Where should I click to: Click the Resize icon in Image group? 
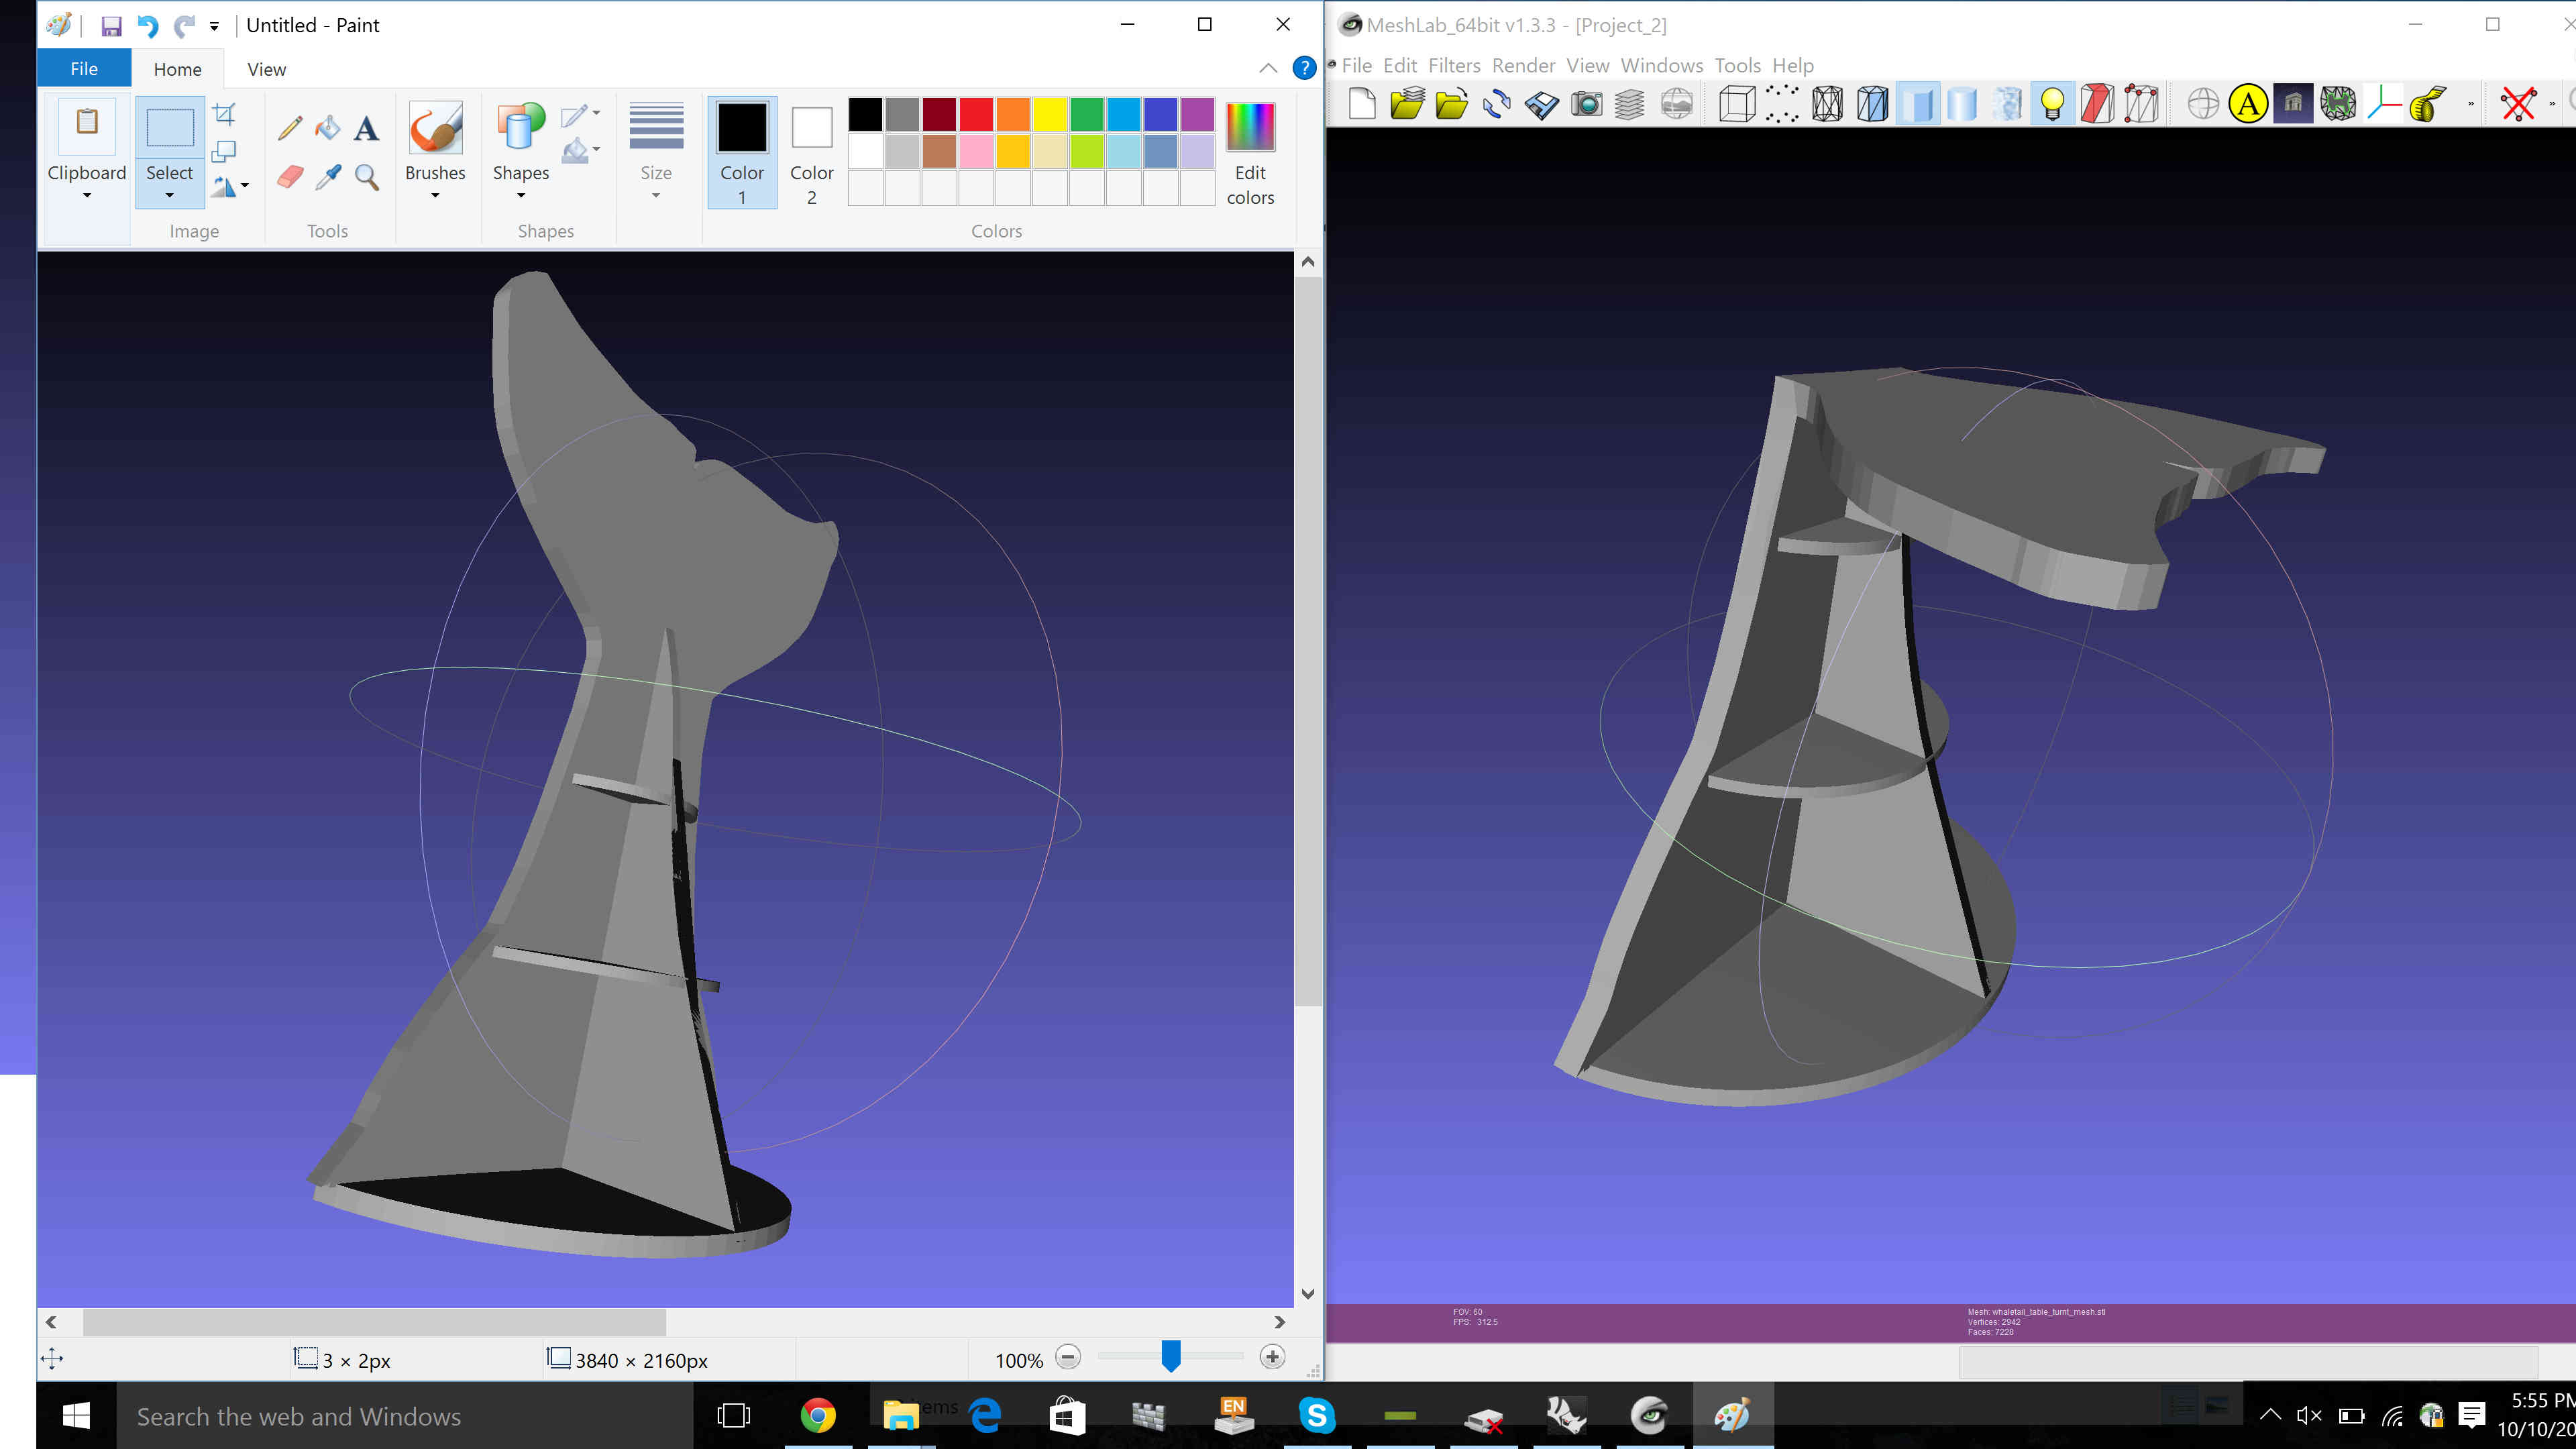click(x=224, y=151)
